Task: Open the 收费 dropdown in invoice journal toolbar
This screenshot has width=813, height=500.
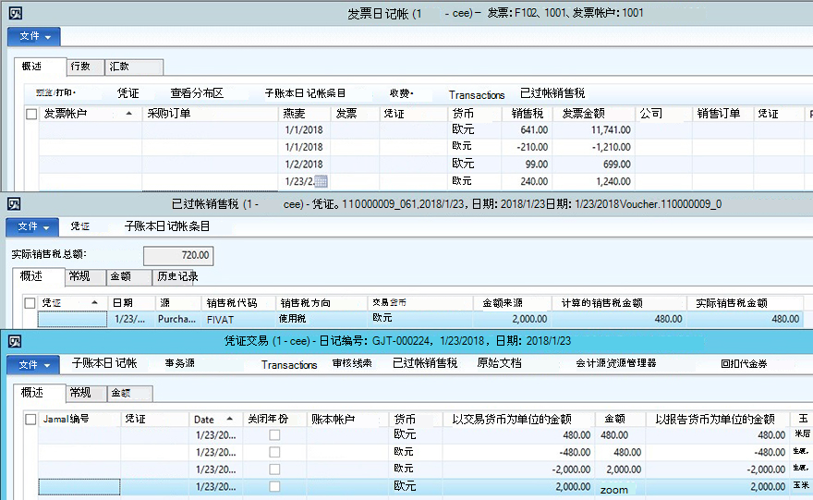Action: [401, 93]
